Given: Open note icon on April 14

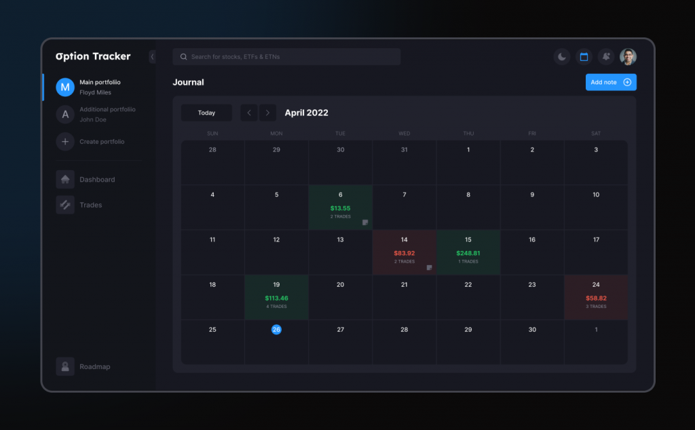Looking at the screenshot, I should (x=429, y=267).
